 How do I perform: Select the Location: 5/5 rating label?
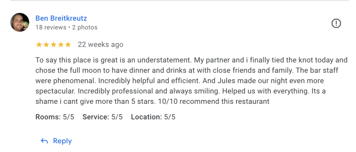click(153, 117)
